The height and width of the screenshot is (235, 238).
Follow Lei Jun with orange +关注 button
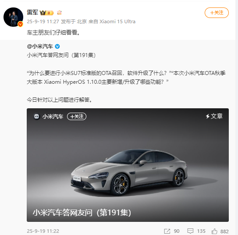coord(217,13)
